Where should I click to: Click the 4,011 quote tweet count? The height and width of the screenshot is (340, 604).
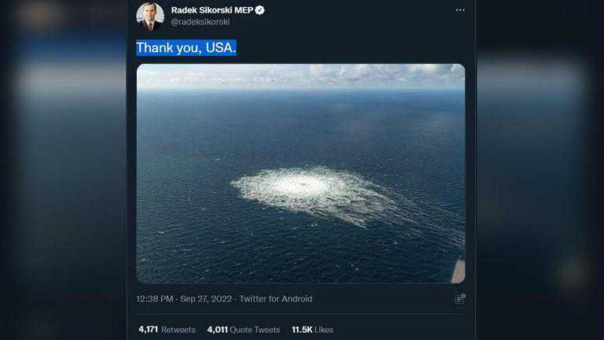pyautogui.click(x=219, y=330)
